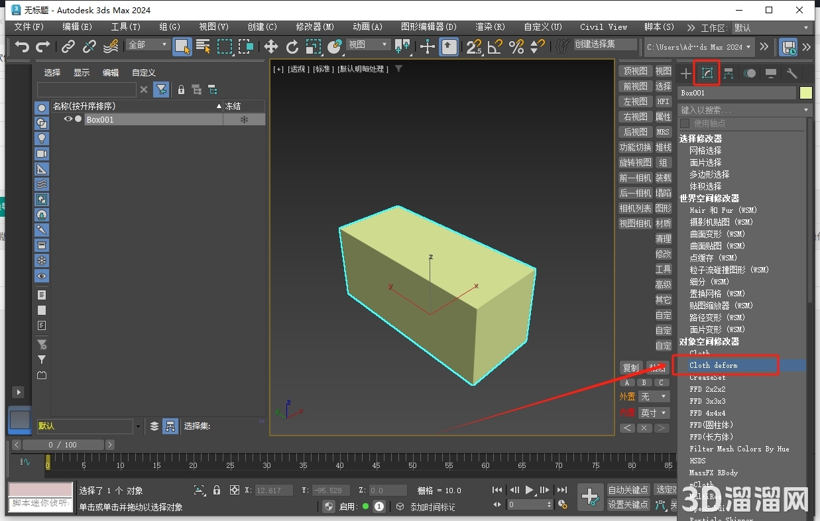Viewport: 820px width, 521px height.
Task: Open the 文件(F) menu
Action: point(29,27)
